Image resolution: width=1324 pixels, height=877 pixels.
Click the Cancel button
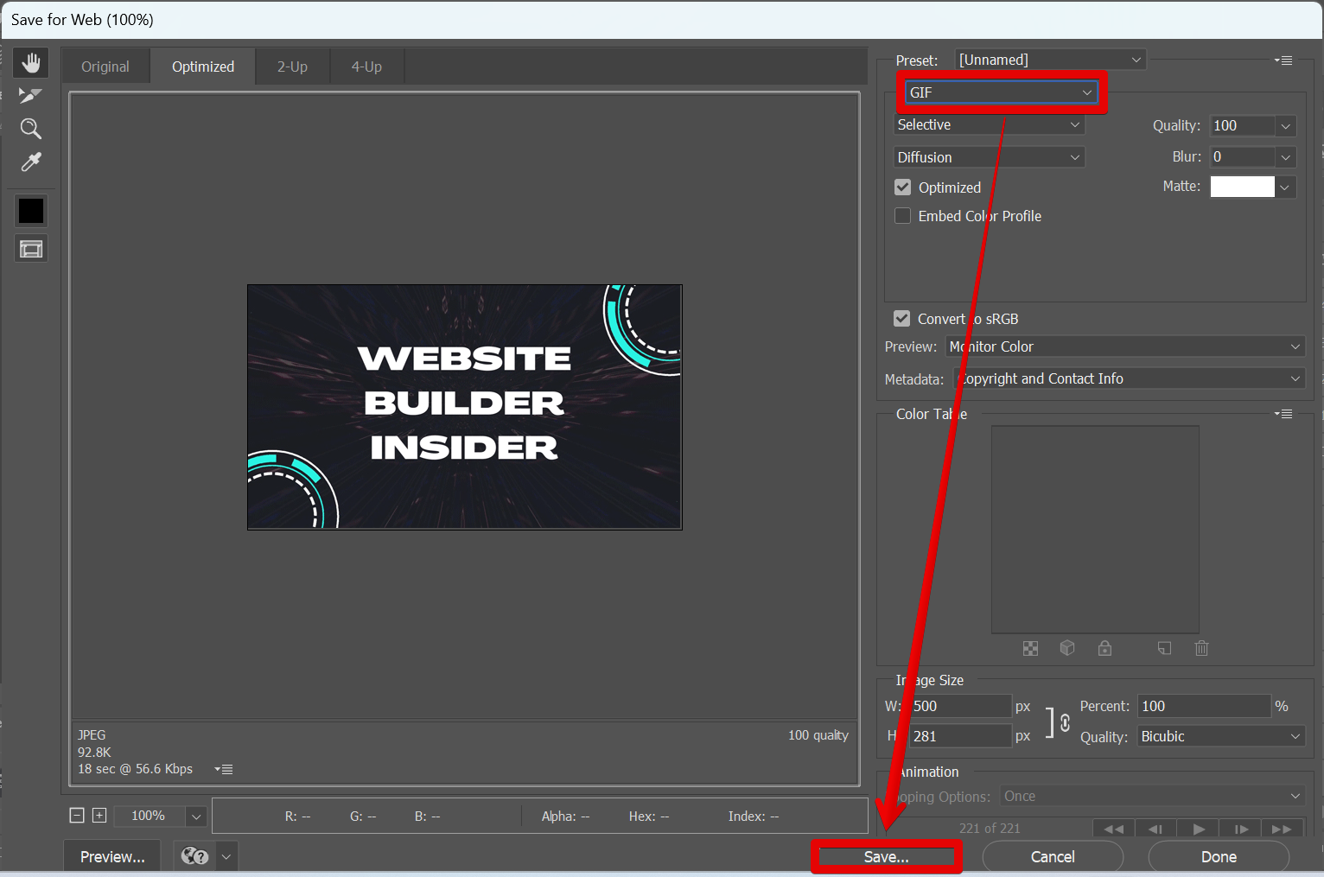click(x=1053, y=856)
